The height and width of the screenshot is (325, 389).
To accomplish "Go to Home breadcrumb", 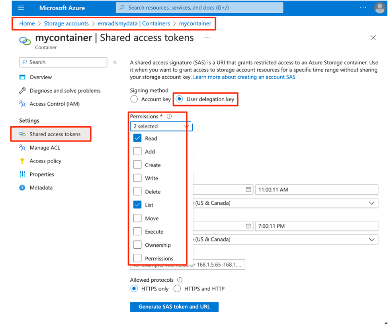I will click(x=27, y=23).
